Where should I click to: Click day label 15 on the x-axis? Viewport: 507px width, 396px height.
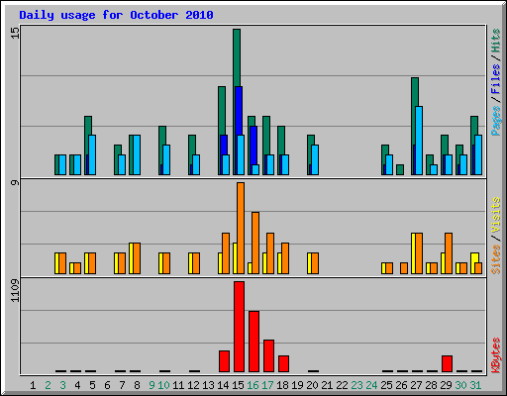pyautogui.click(x=238, y=385)
